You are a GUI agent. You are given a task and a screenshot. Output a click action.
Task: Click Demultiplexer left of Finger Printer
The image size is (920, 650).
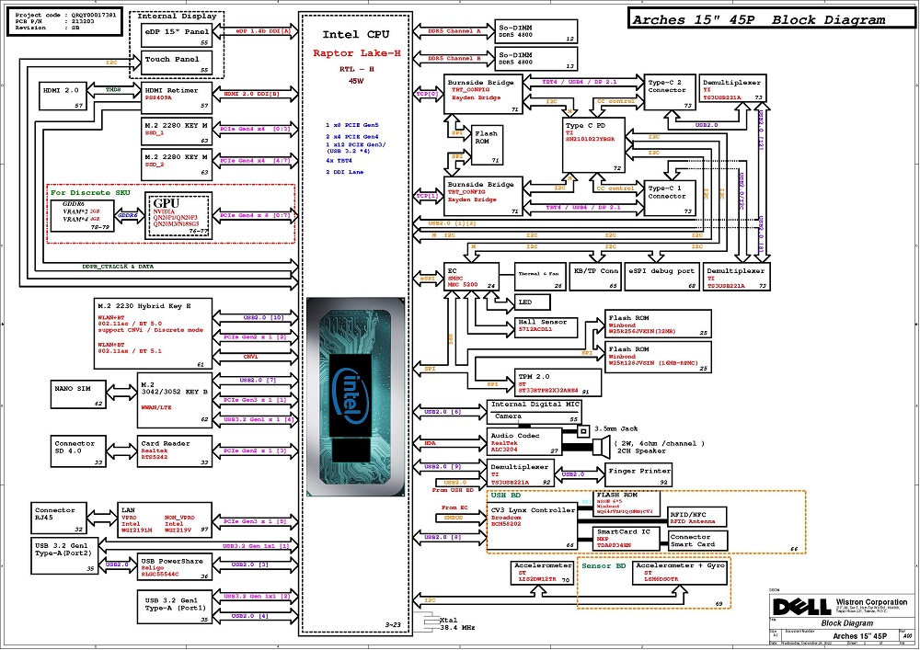(x=521, y=474)
